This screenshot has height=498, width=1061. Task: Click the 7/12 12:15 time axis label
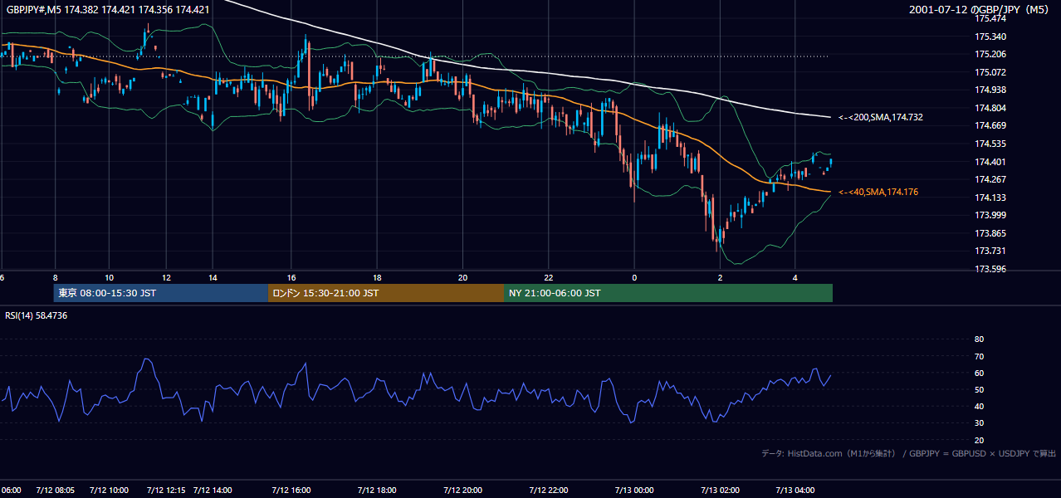[165, 491]
